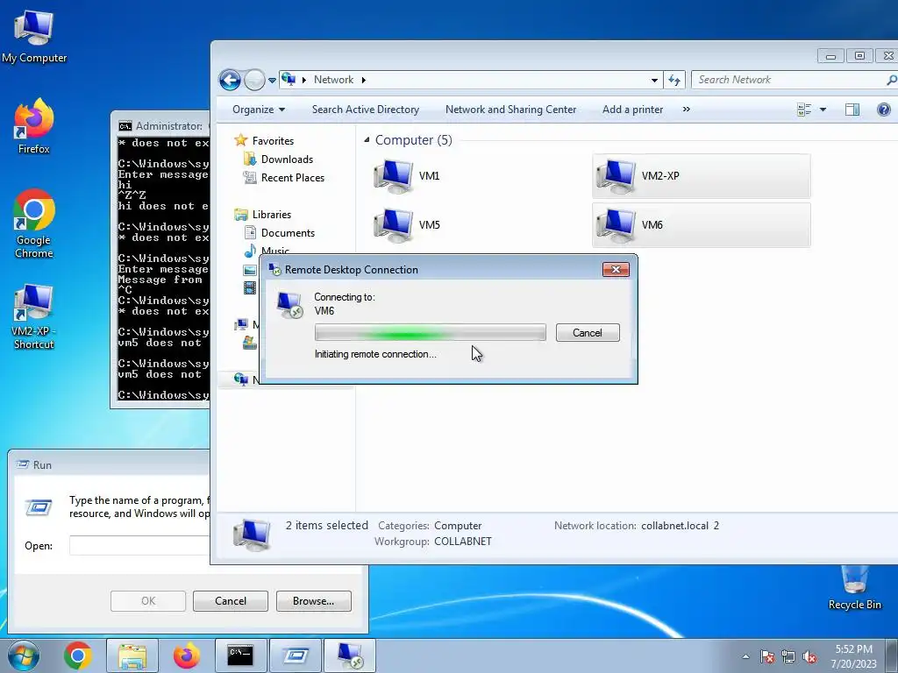Open the view options dropdown arrow

[823, 110]
